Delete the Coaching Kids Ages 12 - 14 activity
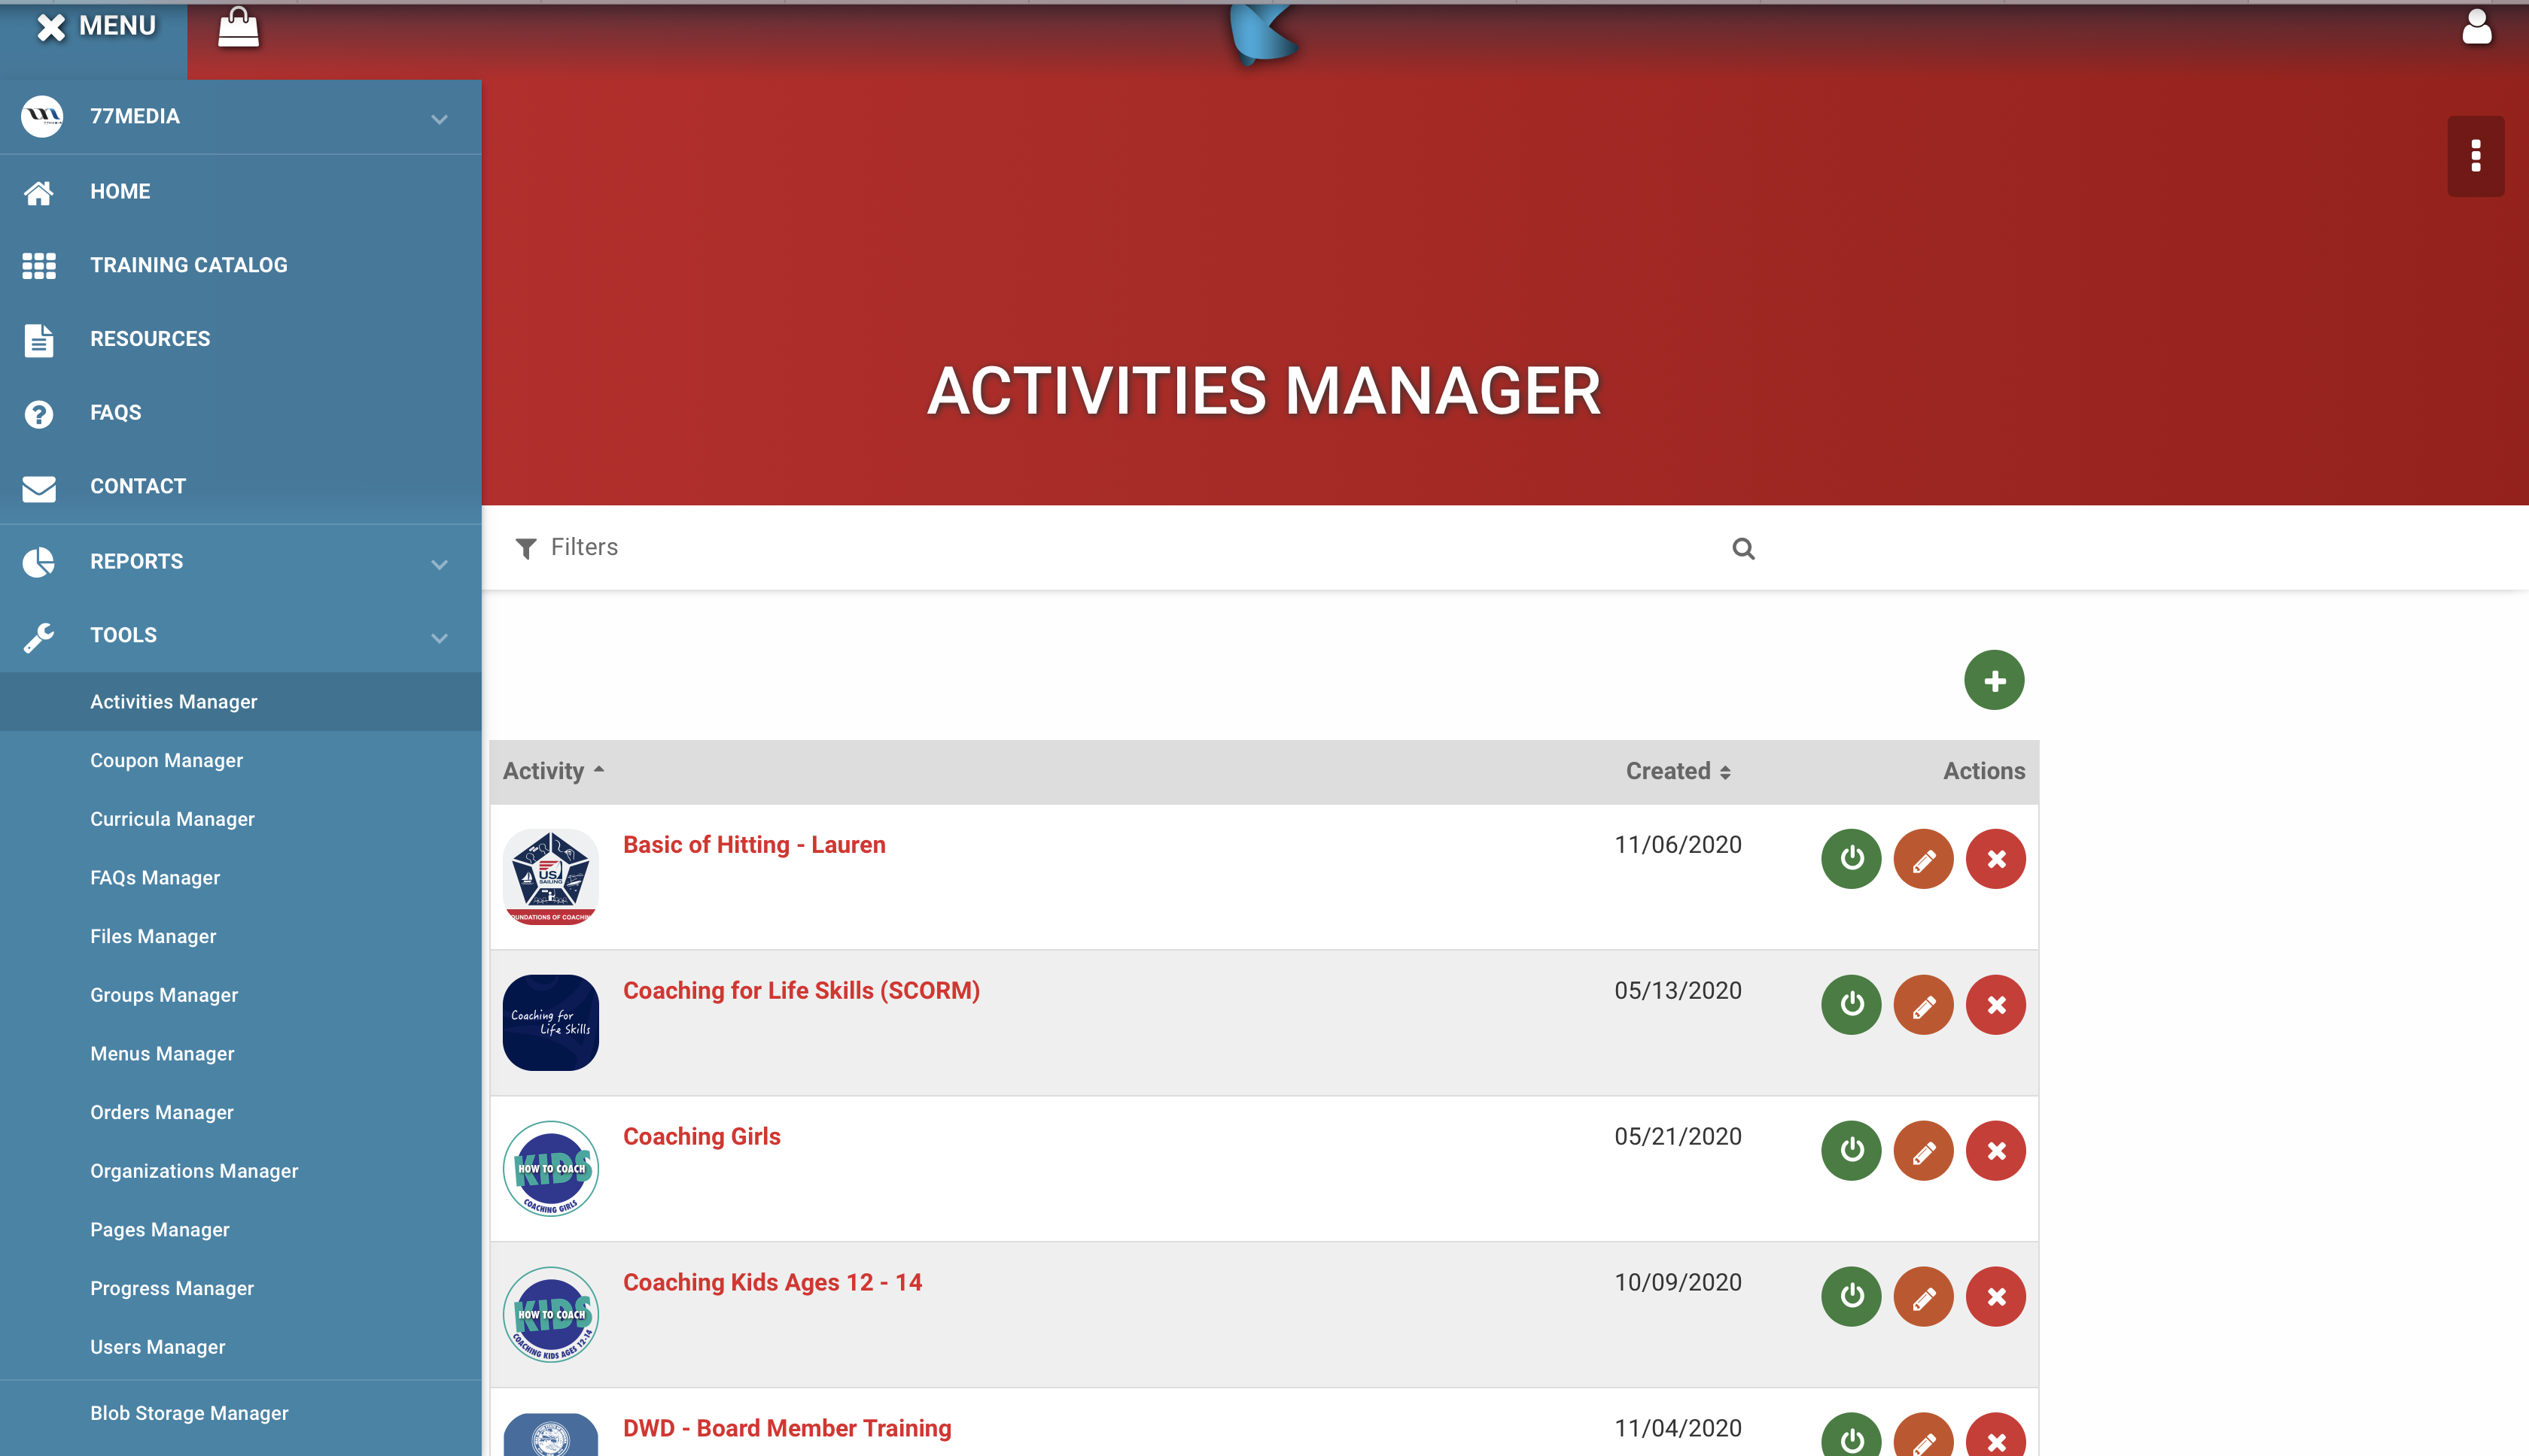 pyautogui.click(x=1995, y=1297)
